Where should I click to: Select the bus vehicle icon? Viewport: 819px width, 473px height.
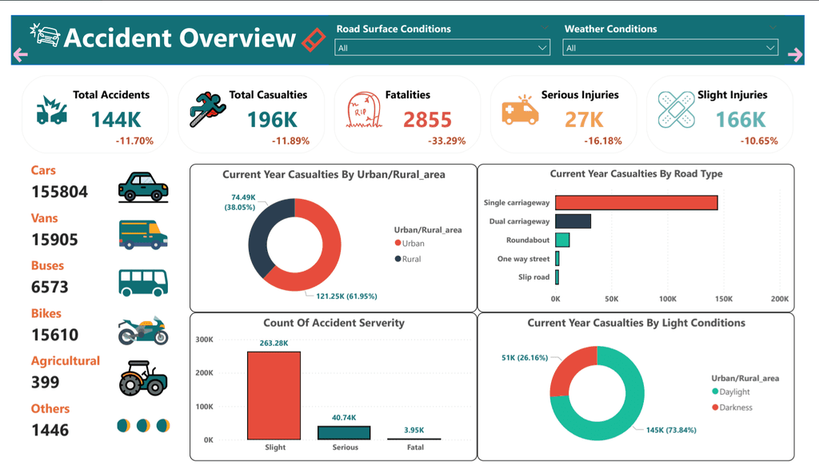(143, 283)
